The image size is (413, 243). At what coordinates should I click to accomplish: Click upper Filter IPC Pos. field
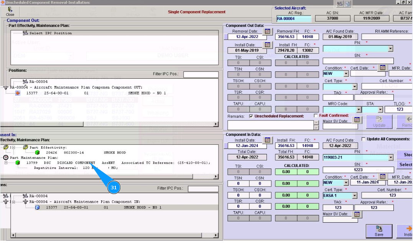(201, 74)
